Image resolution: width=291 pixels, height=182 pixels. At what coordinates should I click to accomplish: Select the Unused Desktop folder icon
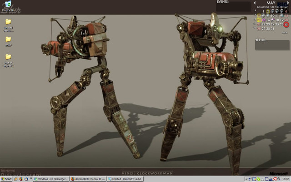(x=8, y=25)
